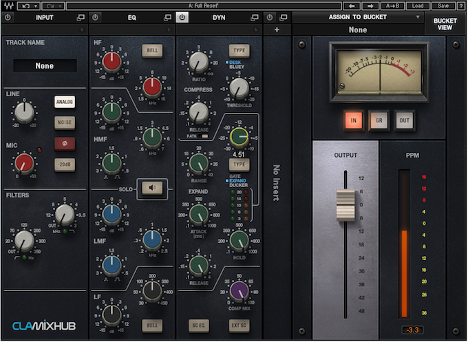Toggle the EXT SC button
The height and width of the screenshot is (342, 468).
click(239, 325)
